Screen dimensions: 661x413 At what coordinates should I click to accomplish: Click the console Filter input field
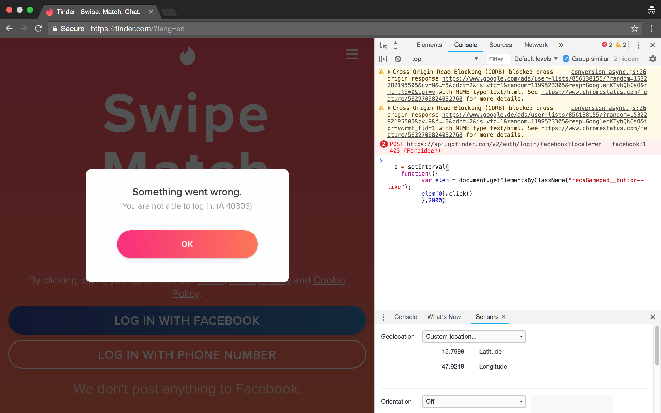pyautogui.click(x=498, y=59)
